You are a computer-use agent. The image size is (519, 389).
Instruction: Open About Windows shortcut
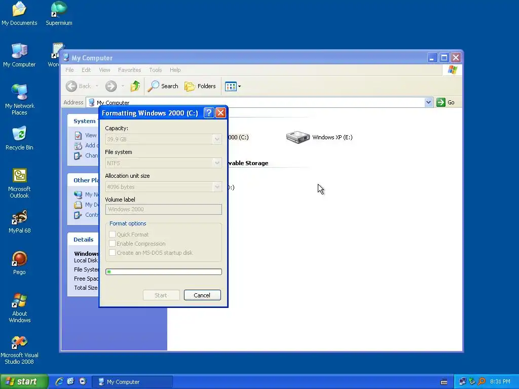[19, 307]
